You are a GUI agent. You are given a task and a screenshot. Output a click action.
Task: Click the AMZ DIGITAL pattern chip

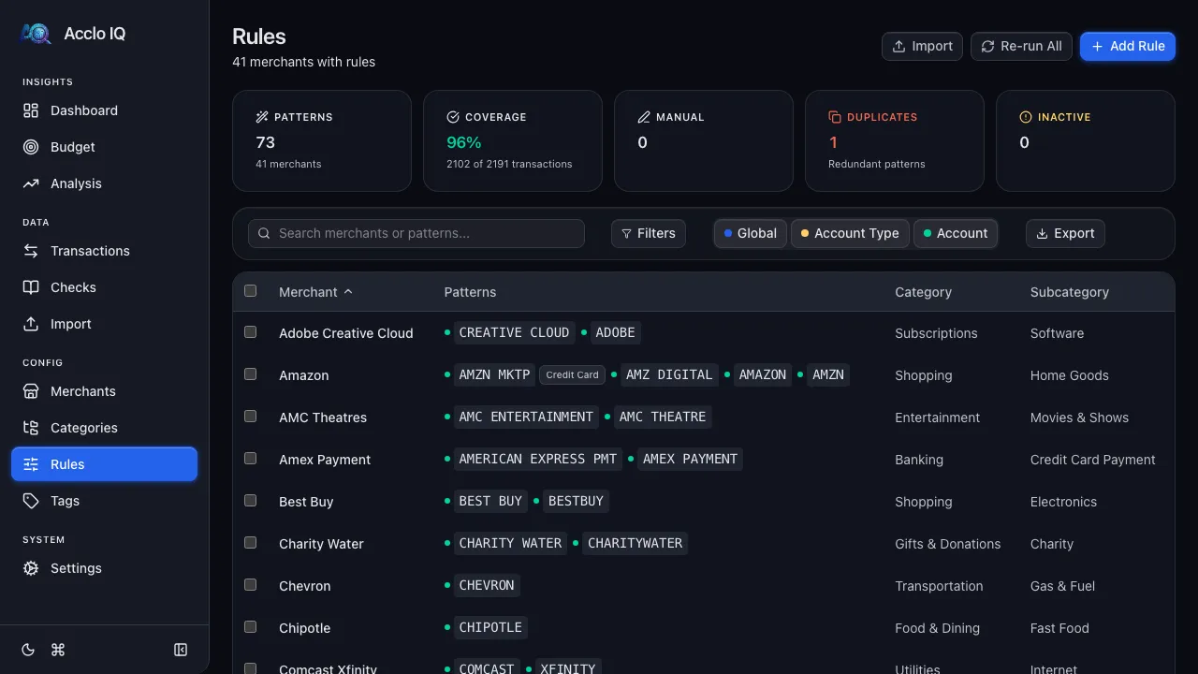pos(669,374)
